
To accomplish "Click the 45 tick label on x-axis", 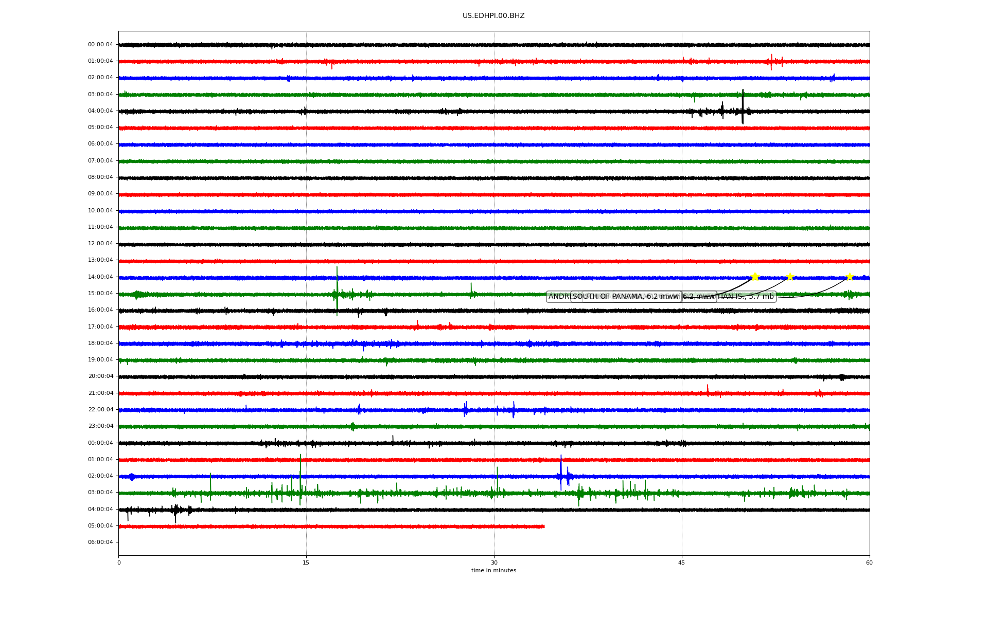I will (x=682, y=563).
